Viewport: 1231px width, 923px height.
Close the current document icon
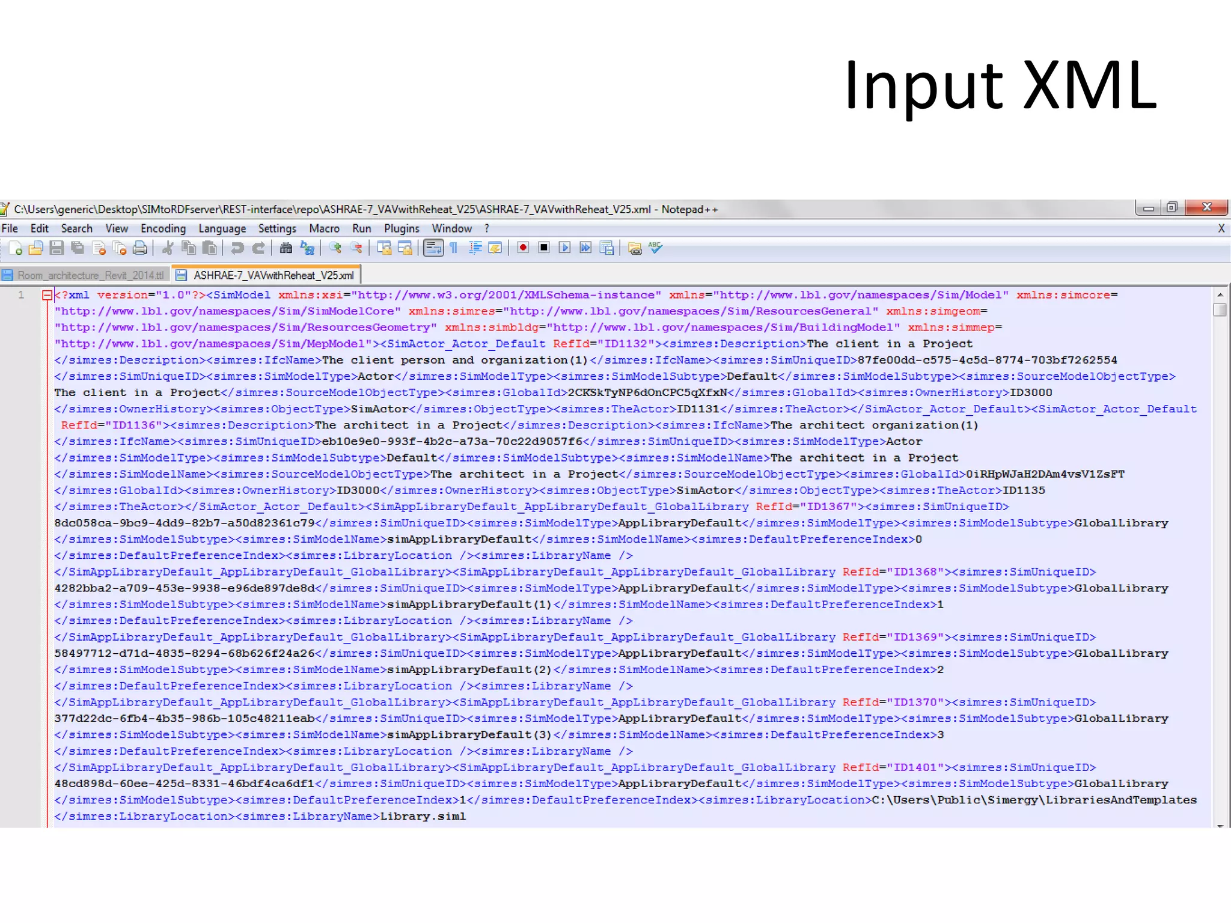(99, 248)
